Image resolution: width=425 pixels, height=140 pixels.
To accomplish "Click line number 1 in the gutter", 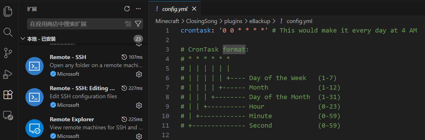I will click(167, 30).
